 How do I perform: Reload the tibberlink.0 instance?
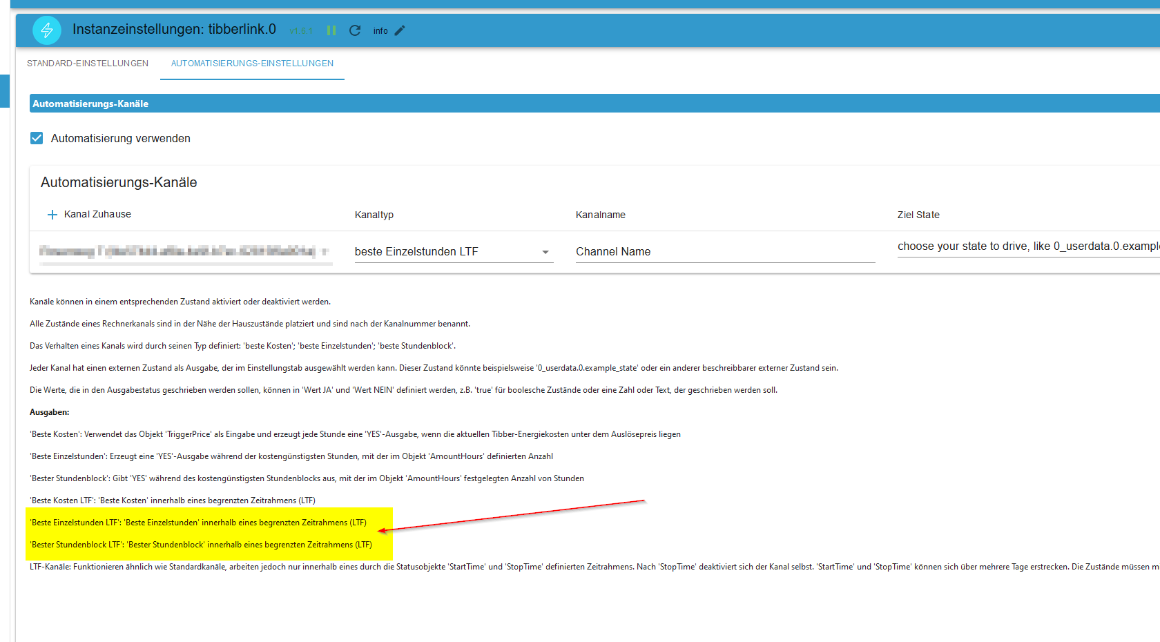pos(355,30)
